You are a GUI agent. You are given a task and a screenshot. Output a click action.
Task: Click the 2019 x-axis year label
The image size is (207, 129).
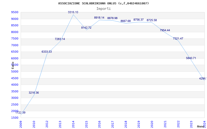point(139,124)
